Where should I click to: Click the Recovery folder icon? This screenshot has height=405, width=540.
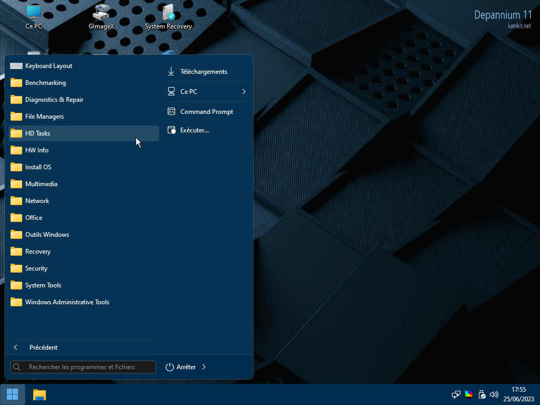(x=16, y=252)
